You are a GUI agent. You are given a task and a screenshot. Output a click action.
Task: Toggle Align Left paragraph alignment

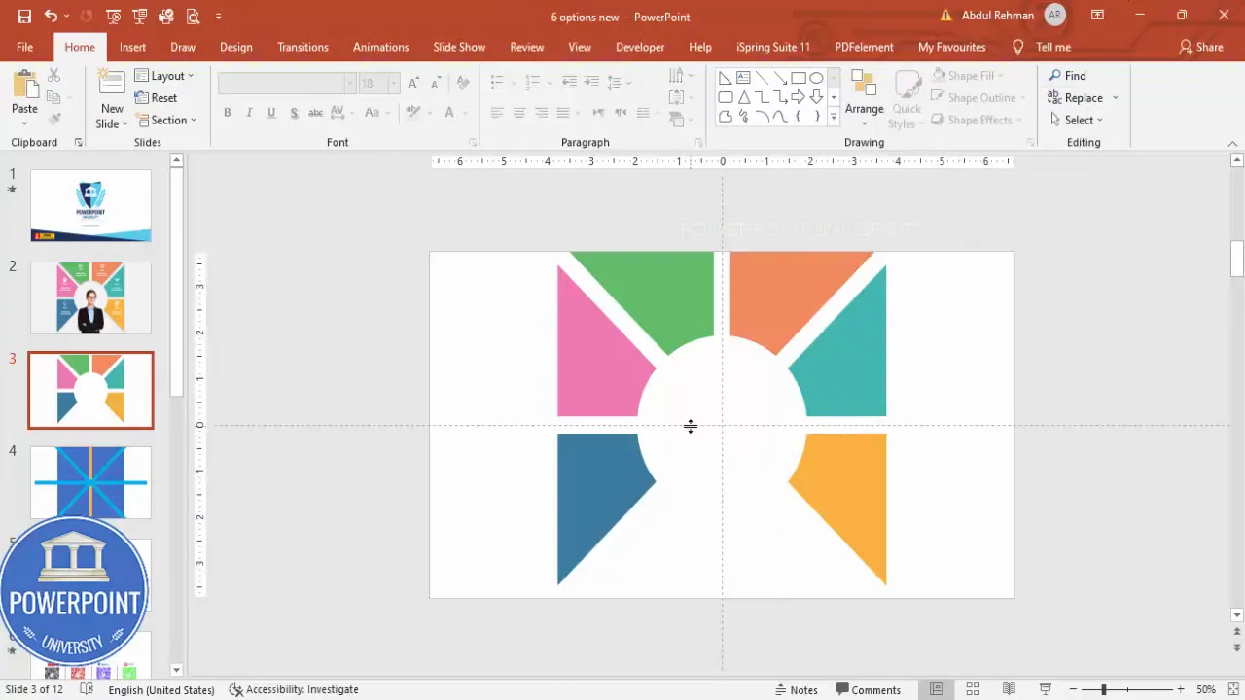497,113
